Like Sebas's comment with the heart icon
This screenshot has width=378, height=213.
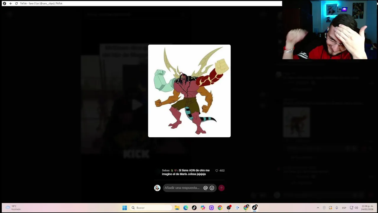click(216, 171)
